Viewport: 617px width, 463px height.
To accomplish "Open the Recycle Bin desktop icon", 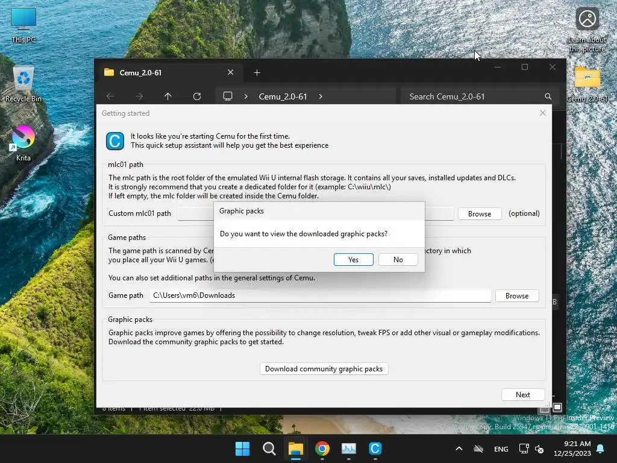I will (x=23, y=84).
